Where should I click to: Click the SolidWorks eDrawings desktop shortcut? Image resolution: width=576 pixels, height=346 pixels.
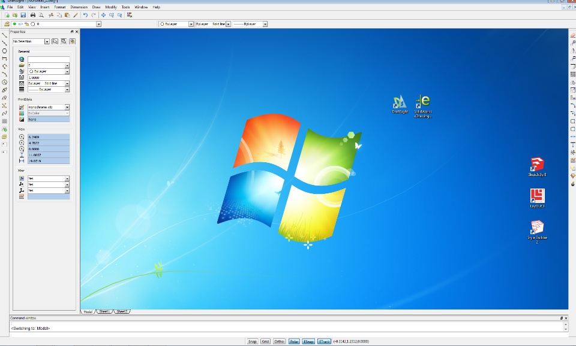[x=423, y=107]
